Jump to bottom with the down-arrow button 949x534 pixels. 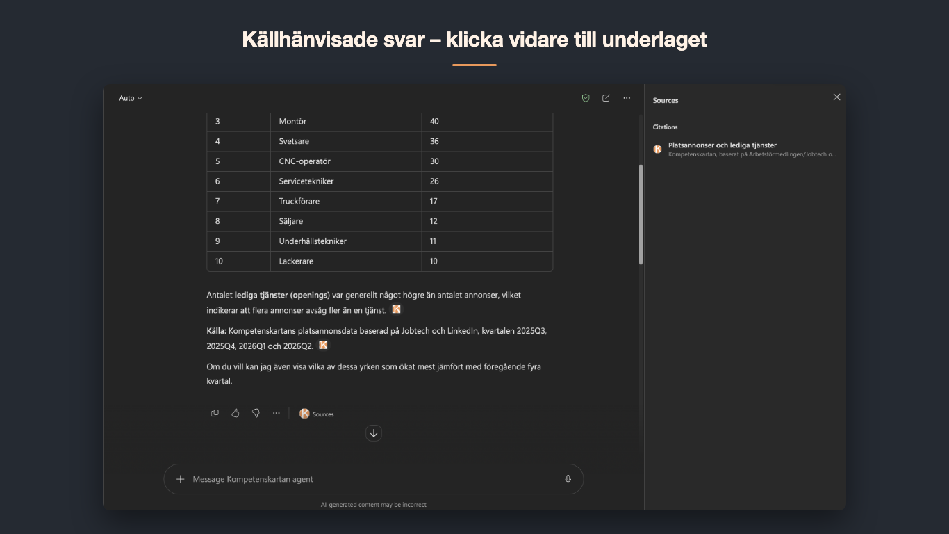coord(374,433)
